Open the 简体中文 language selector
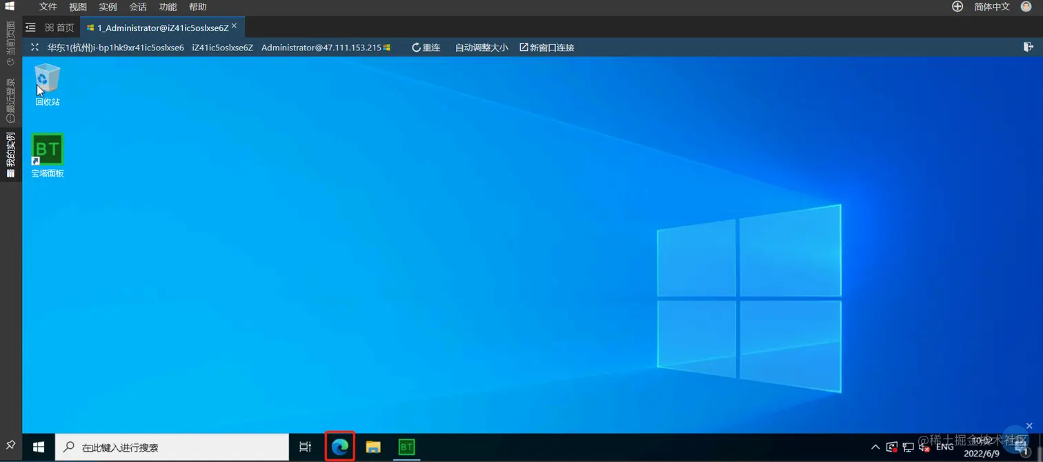This screenshot has height=462, width=1043. coord(992,7)
